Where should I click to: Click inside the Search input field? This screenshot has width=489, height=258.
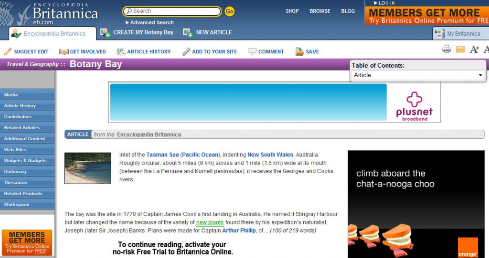pyautogui.click(x=172, y=11)
